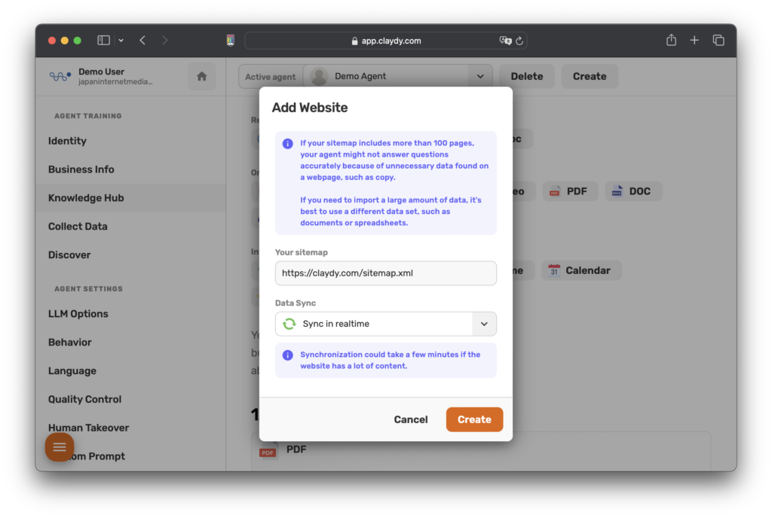The height and width of the screenshot is (518, 772).
Task: Open the Active agent dropdown
Action: (479, 76)
